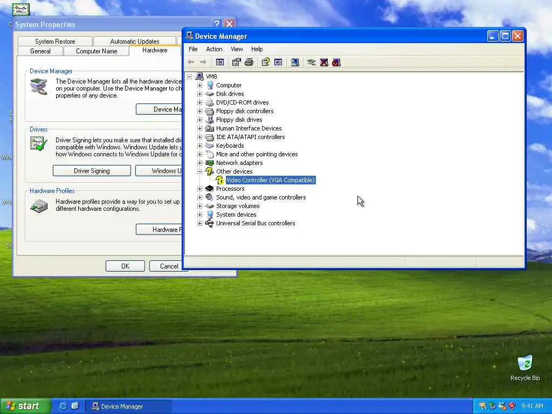Image resolution: width=552 pixels, height=414 pixels.
Task: Click the DVD/CD-ROM drives disc icon
Action: pos(210,102)
